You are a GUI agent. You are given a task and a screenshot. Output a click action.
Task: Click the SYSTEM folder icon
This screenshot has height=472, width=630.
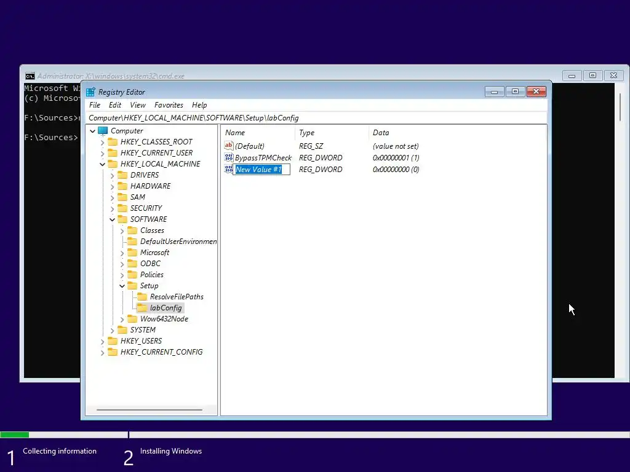[x=122, y=330]
